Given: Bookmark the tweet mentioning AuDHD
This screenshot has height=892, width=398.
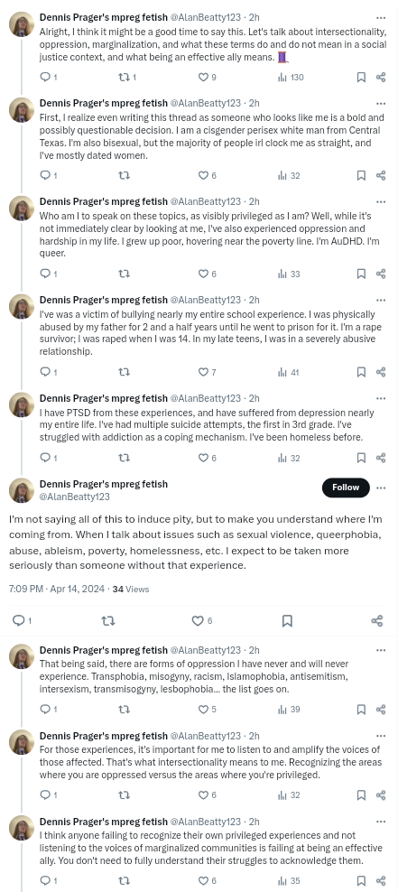Looking at the screenshot, I should 360,274.
